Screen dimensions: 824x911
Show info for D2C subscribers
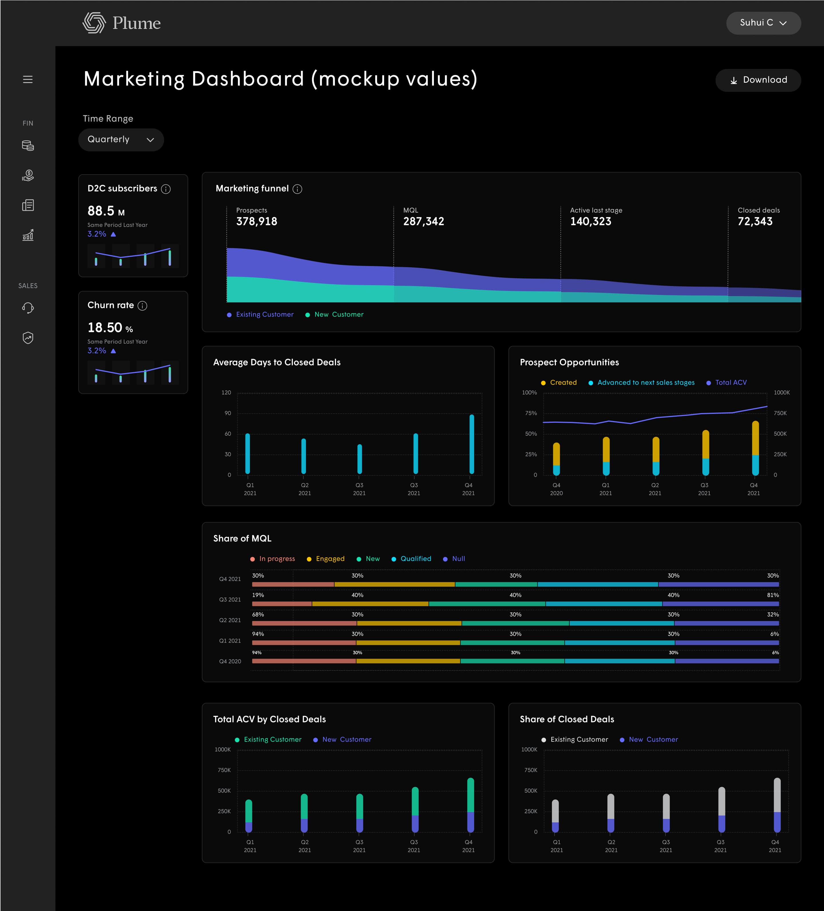tap(166, 189)
